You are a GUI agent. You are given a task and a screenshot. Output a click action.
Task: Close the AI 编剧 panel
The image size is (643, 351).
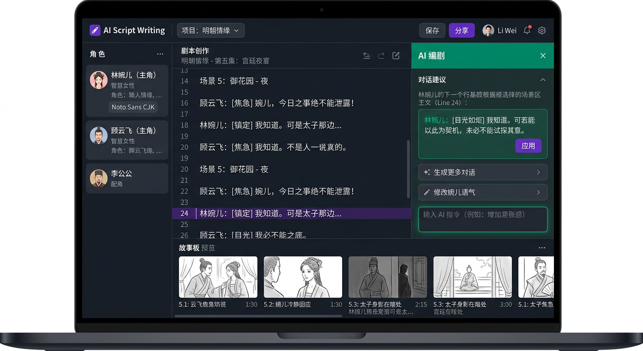(543, 56)
